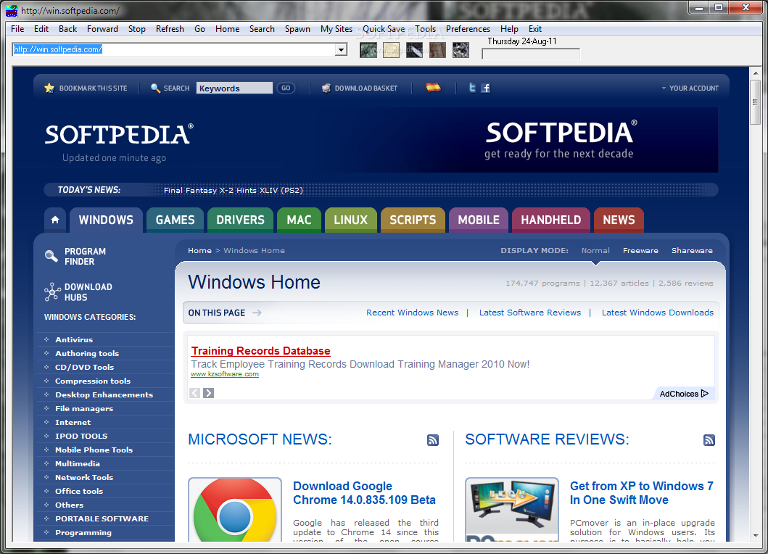Click the GO search button

tap(286, 88)
